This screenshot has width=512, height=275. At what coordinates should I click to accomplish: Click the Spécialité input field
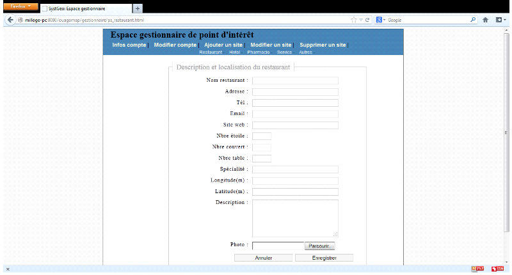295,169
